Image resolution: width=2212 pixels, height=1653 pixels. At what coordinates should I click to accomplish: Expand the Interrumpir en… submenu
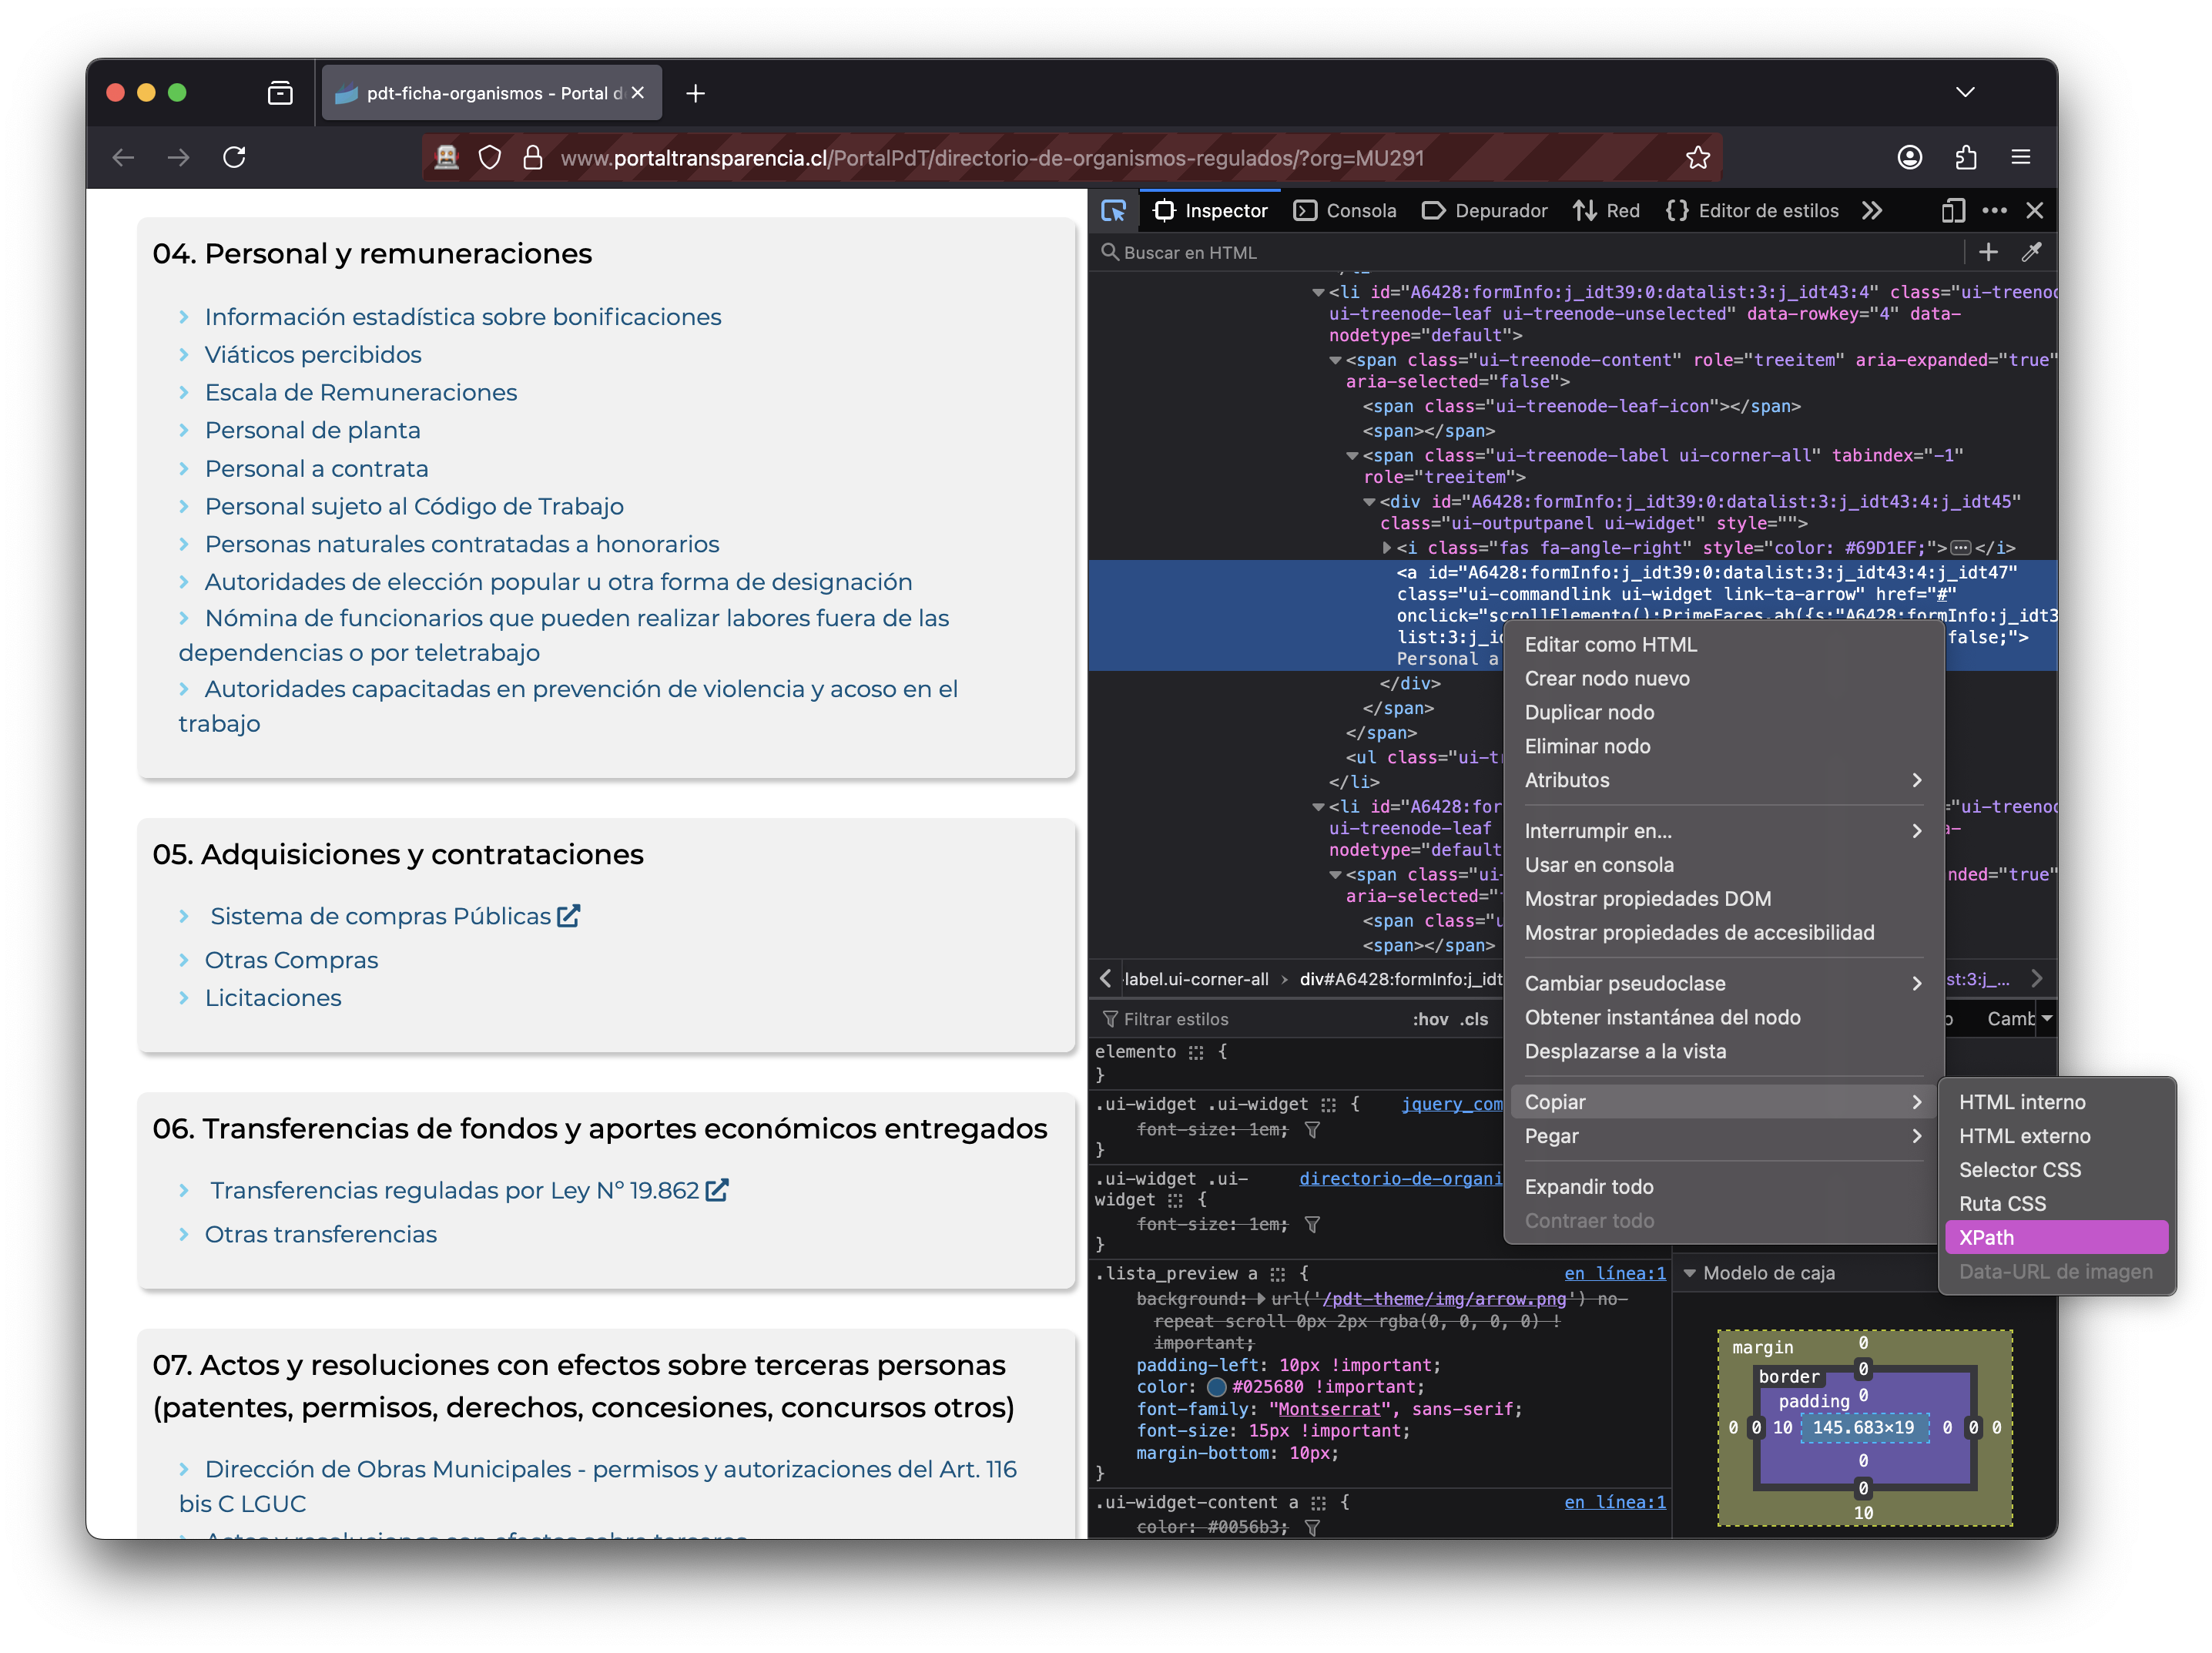point(1724,831)
